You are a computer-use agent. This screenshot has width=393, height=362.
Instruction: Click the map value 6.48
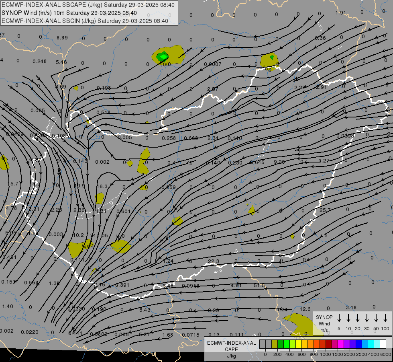coord(168,286)
